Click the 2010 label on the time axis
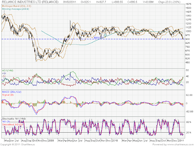 tap(115, 141)
